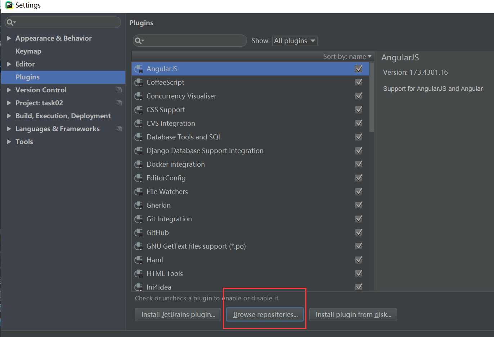Expand the Version Control node

(9, 90)
